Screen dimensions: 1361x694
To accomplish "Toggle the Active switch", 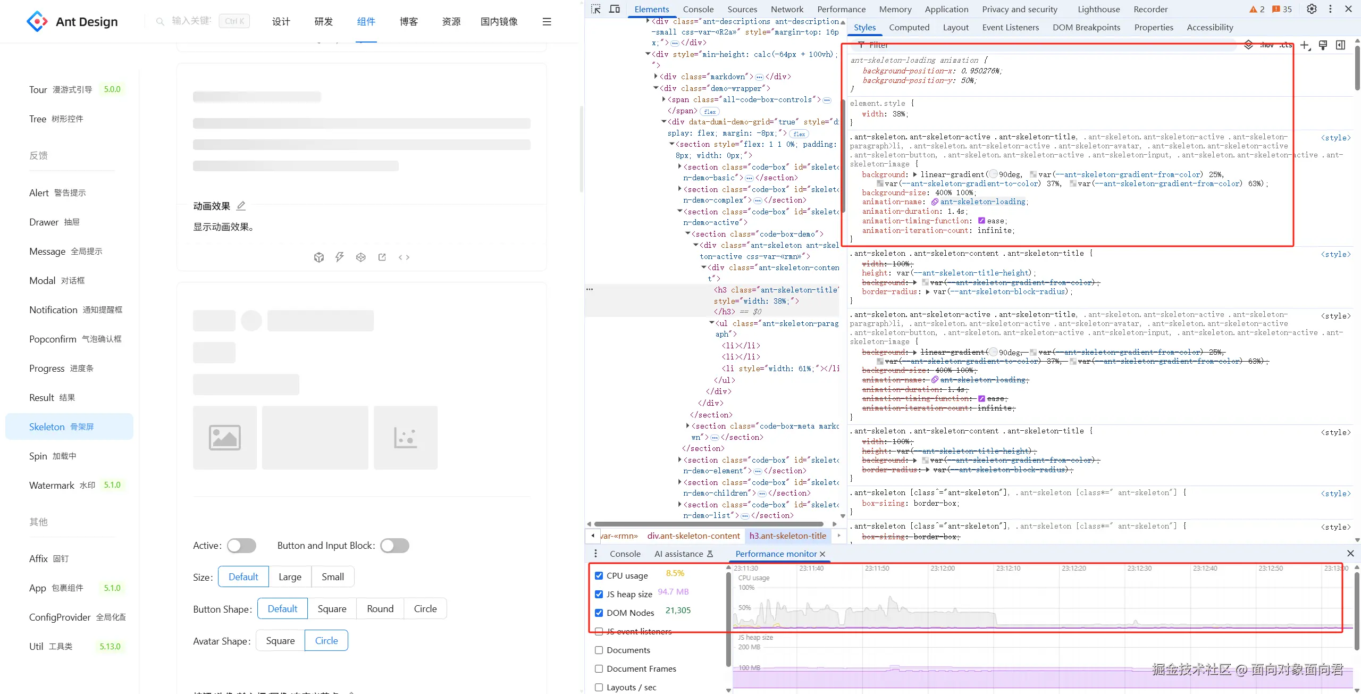I will click(x=241, y=546).
